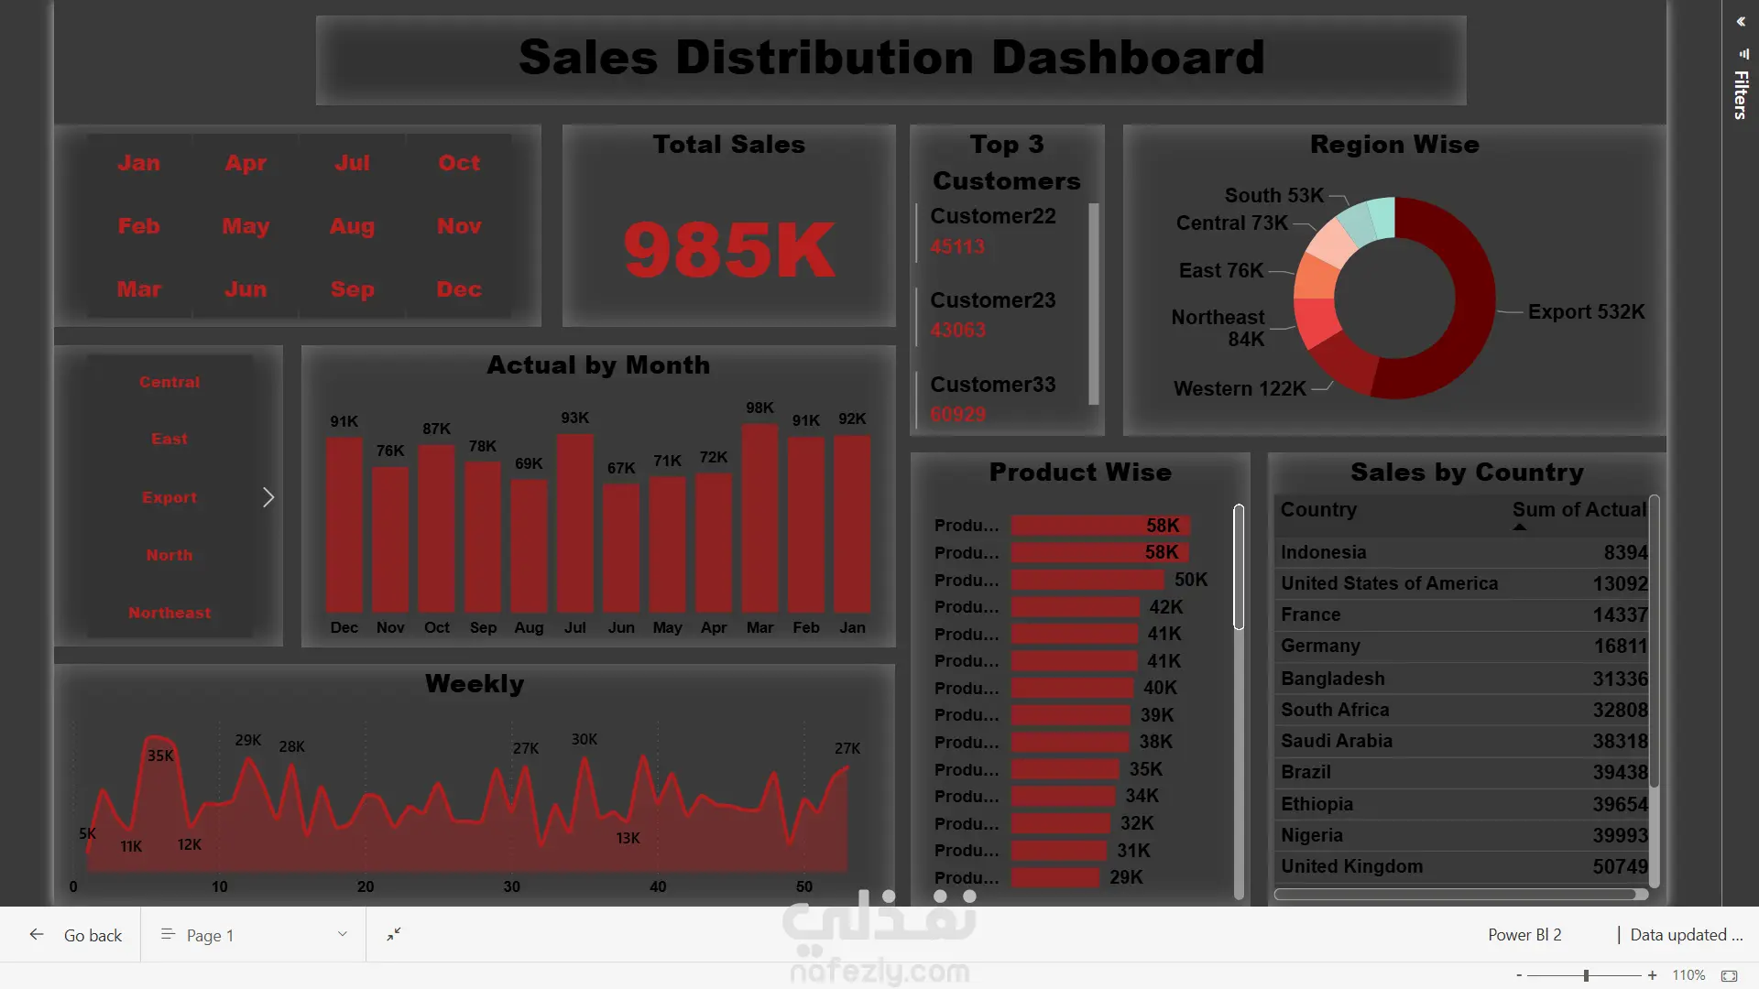The image size is (1759, 989).
Task: Open the Page 1 dropdown chevron
Action: [x=342, y=934]
